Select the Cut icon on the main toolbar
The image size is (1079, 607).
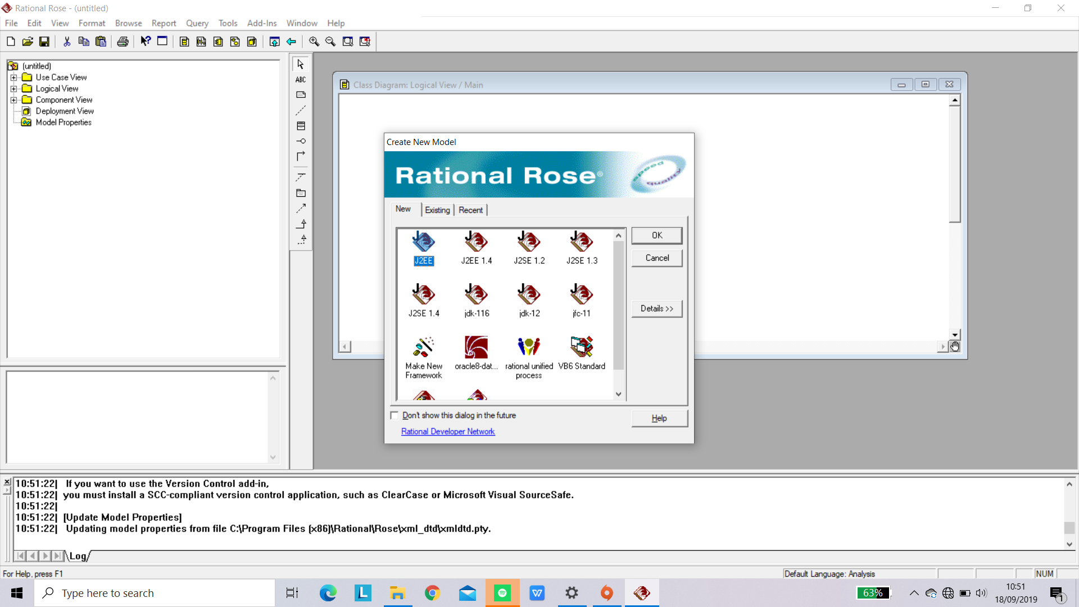[66, 41]
